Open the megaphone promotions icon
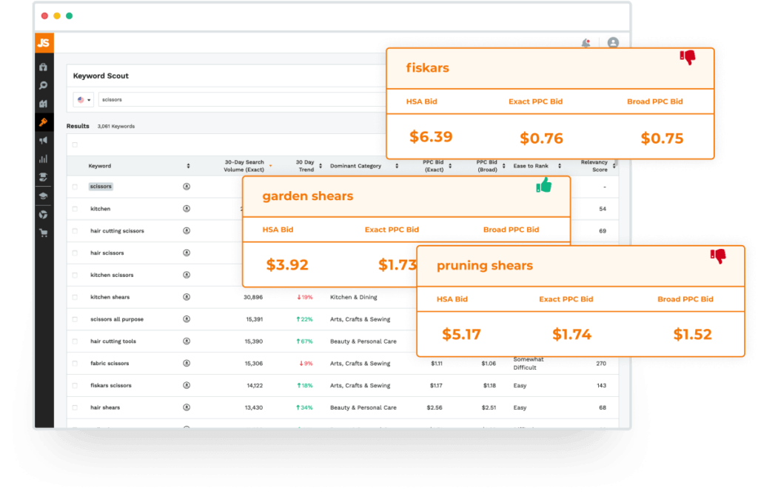Viewport: 758px width, 494px height. point(44,140)
